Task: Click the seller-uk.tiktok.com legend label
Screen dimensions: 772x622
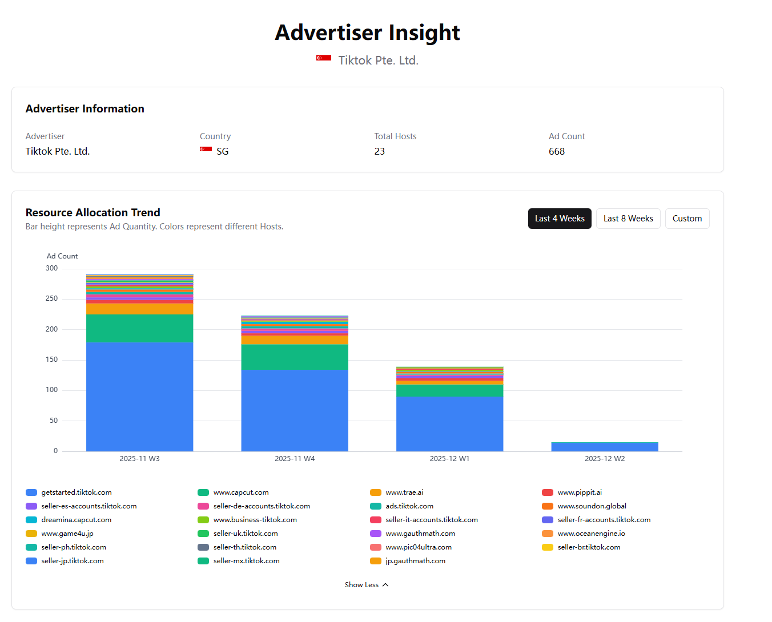Action: [x=246, y=534]
